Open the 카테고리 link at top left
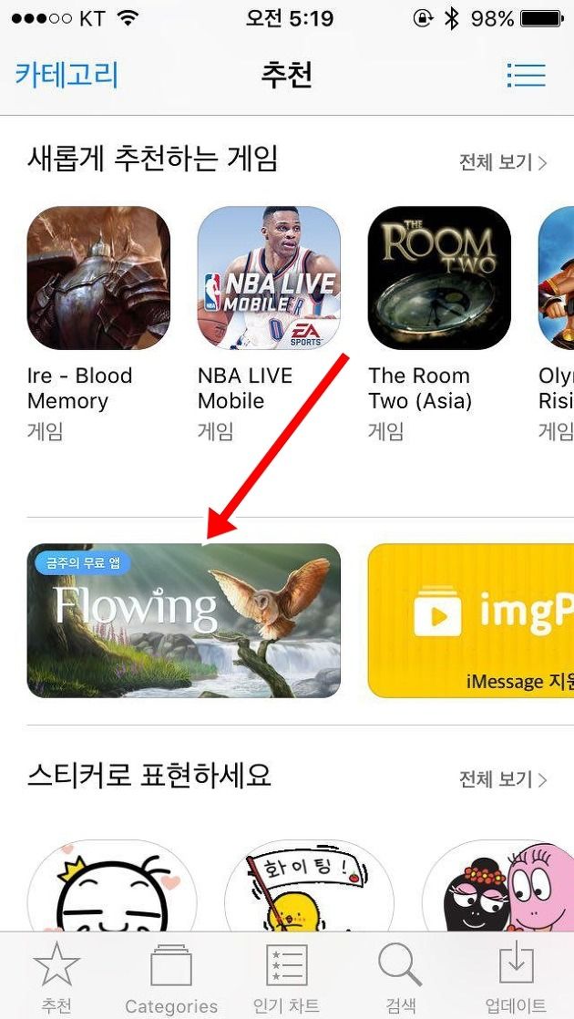 tap(67, 76)
